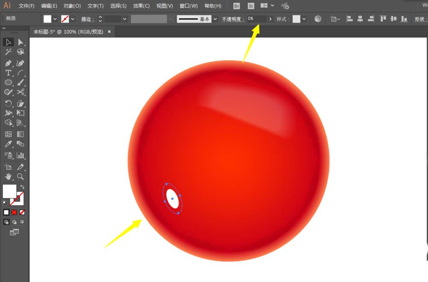
Task: Open Bridge via the Br icon
Action: 237,6
